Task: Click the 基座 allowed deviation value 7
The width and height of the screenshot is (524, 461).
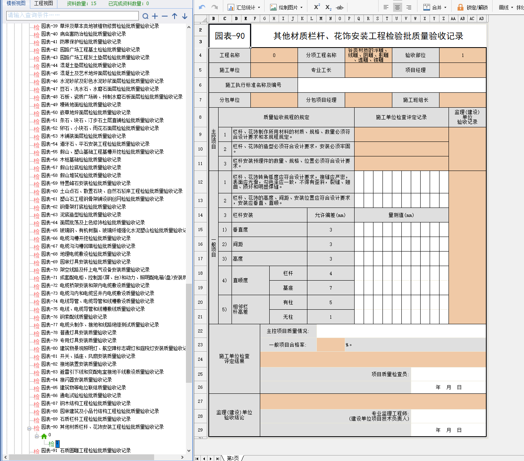Action: (x=331, y=288)
